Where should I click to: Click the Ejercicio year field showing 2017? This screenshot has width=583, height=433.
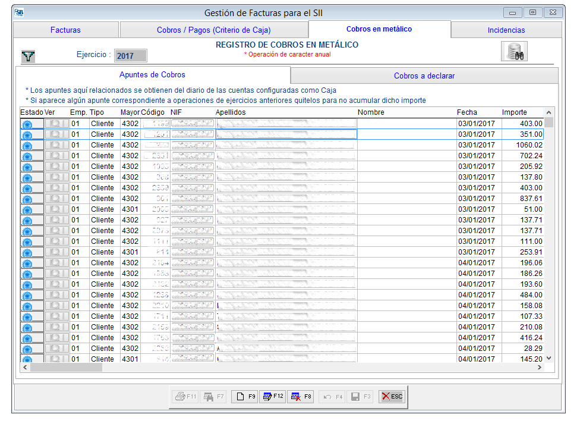[130, 56]
